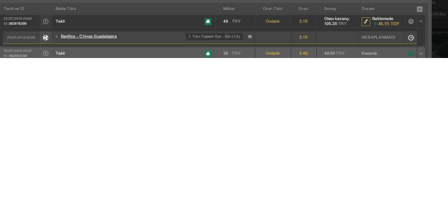Click the edit bet pencil icon
The image size is (448, 216).
(x=366, y=22)
